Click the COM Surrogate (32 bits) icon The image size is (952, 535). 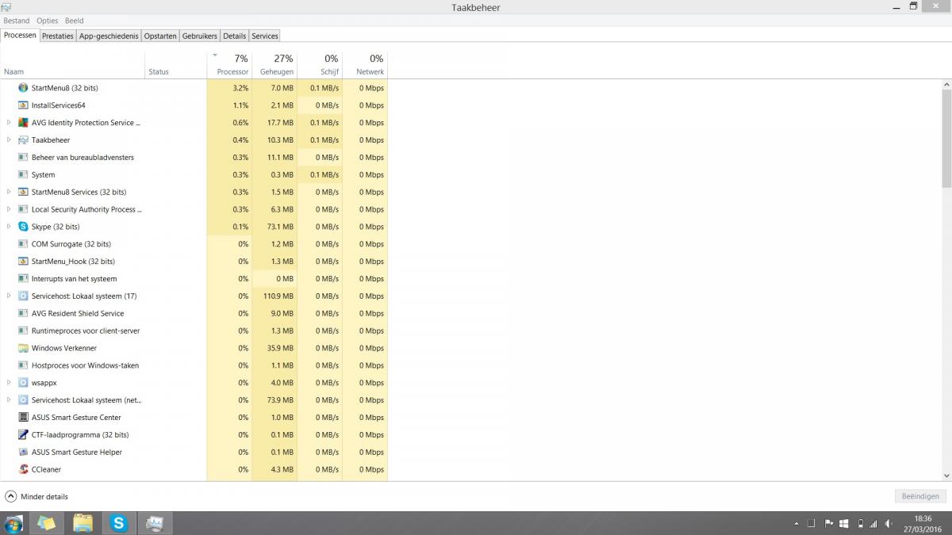point(23,244)
